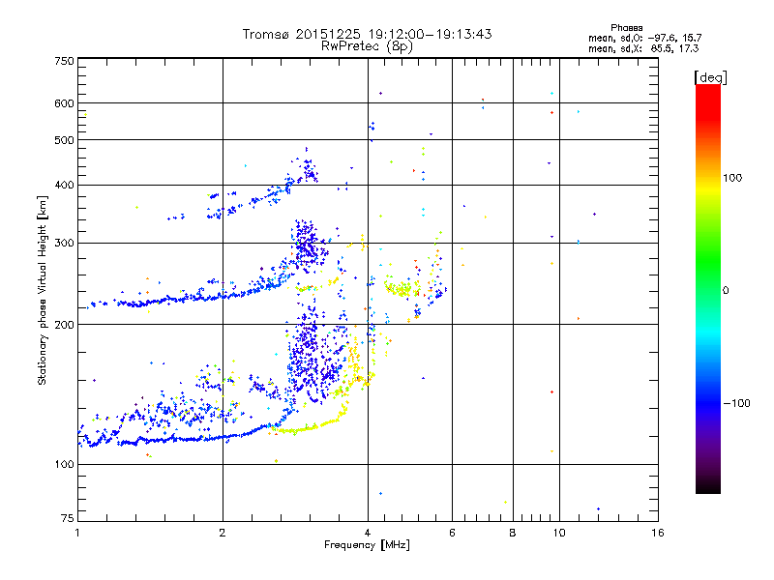Click the colorbar tick label '0'
Screen dimensions: 774x580
(726, 291)
